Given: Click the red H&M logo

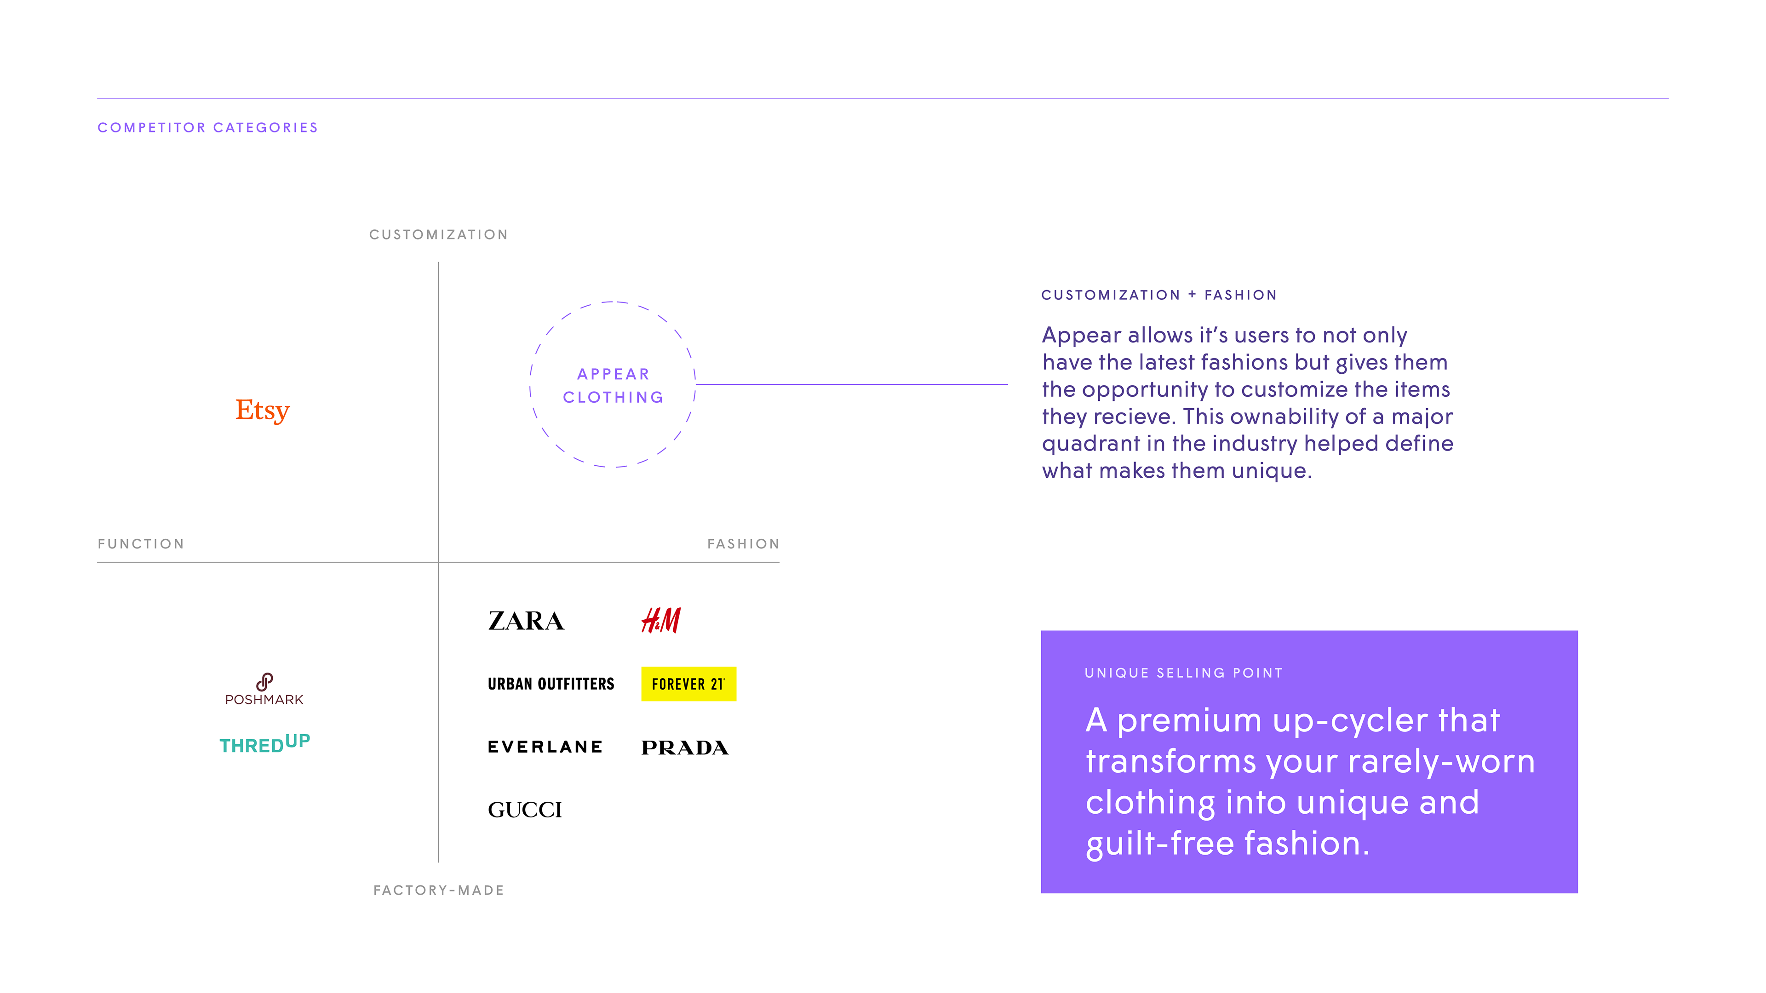Looking at the screenshot, I should 661,620.
